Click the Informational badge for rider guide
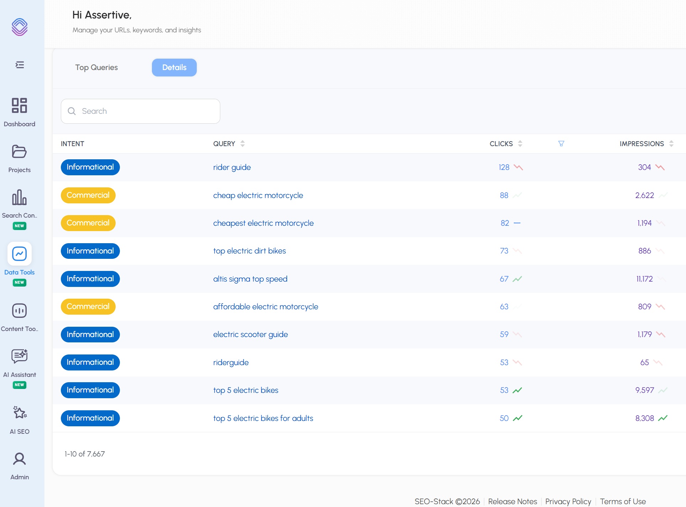686x507 pixels. (90, 167)
